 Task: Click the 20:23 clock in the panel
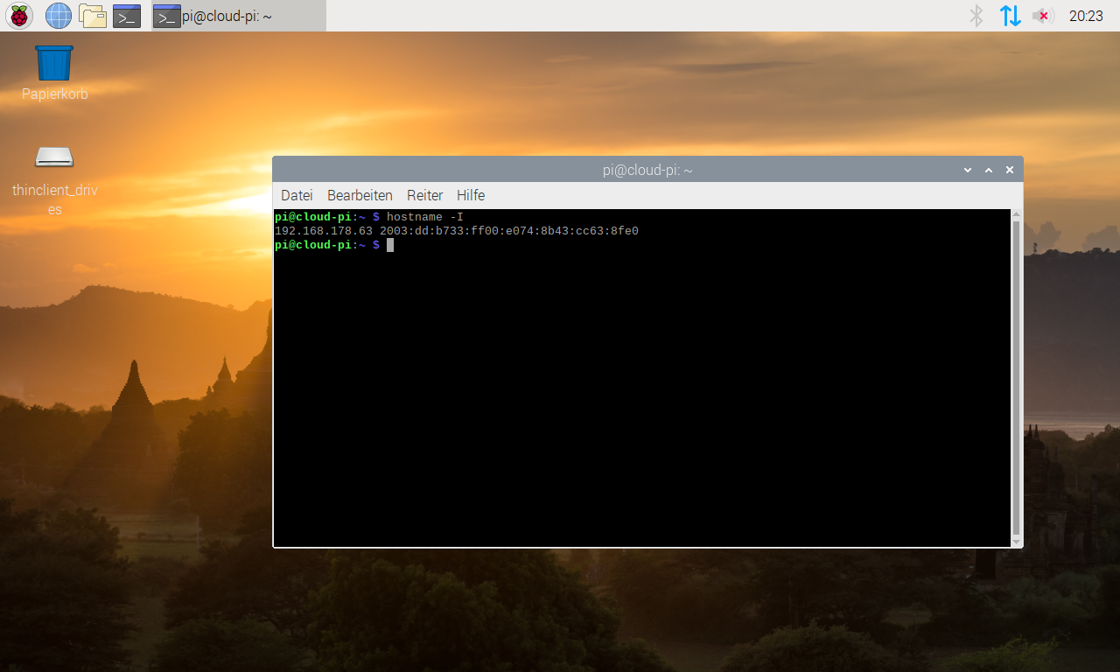1086,16
